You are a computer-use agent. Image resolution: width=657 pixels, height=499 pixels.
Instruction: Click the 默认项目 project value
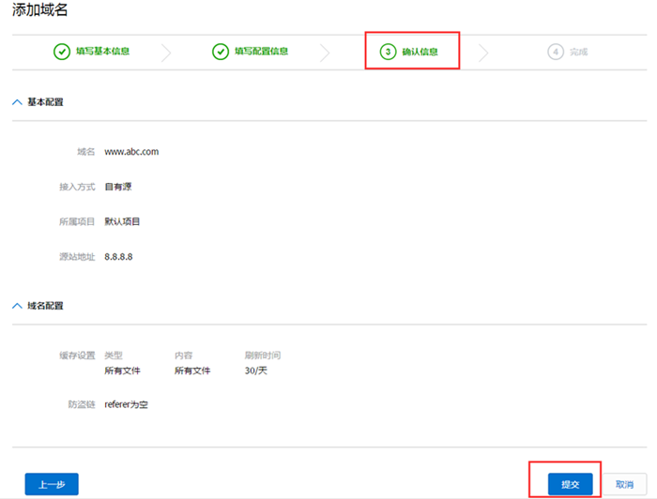[122, 221]
